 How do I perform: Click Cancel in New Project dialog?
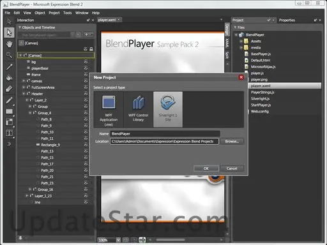(x=232, y=168)
